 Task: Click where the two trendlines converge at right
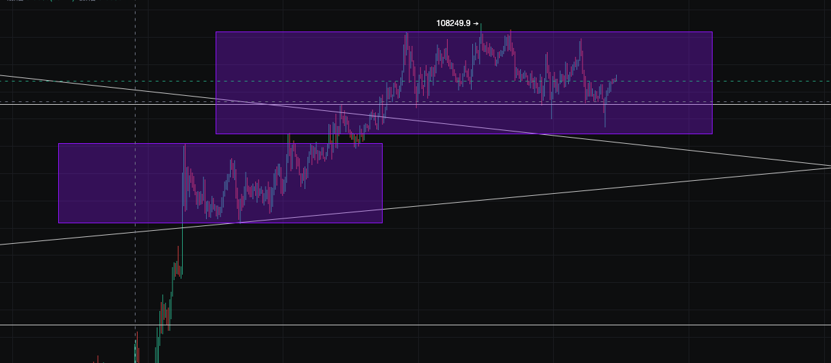click(x=827, y=166)
